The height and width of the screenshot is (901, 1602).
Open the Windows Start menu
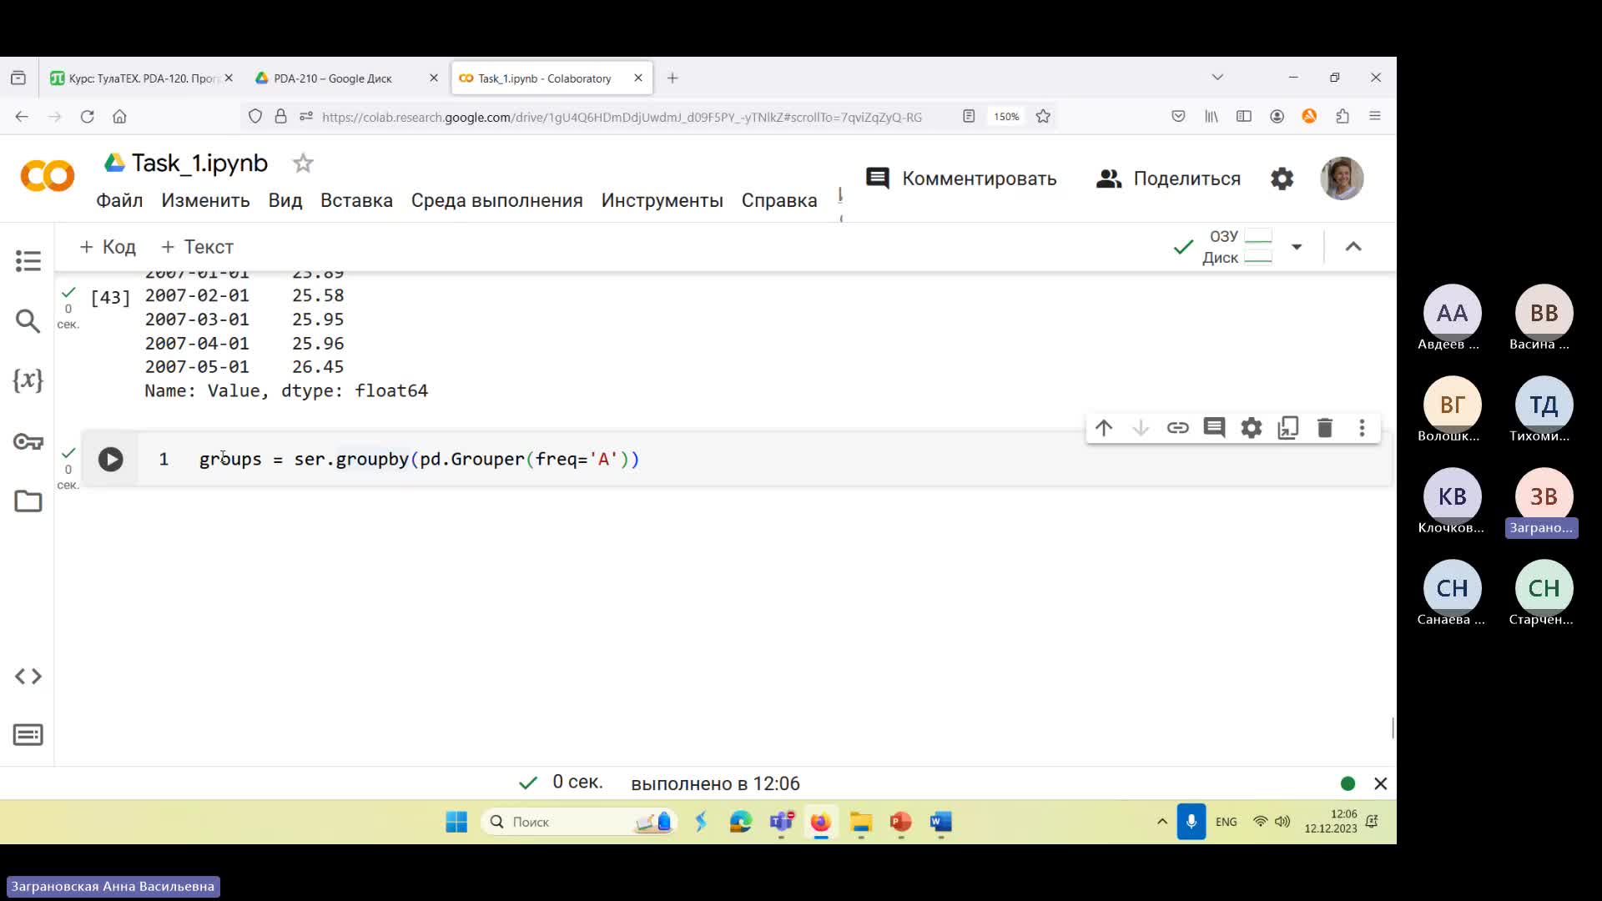click(x=456, y=823)
